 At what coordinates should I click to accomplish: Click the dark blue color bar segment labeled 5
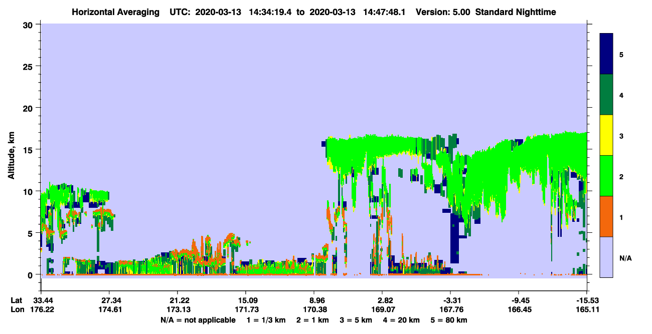click(x=606, y=54)
